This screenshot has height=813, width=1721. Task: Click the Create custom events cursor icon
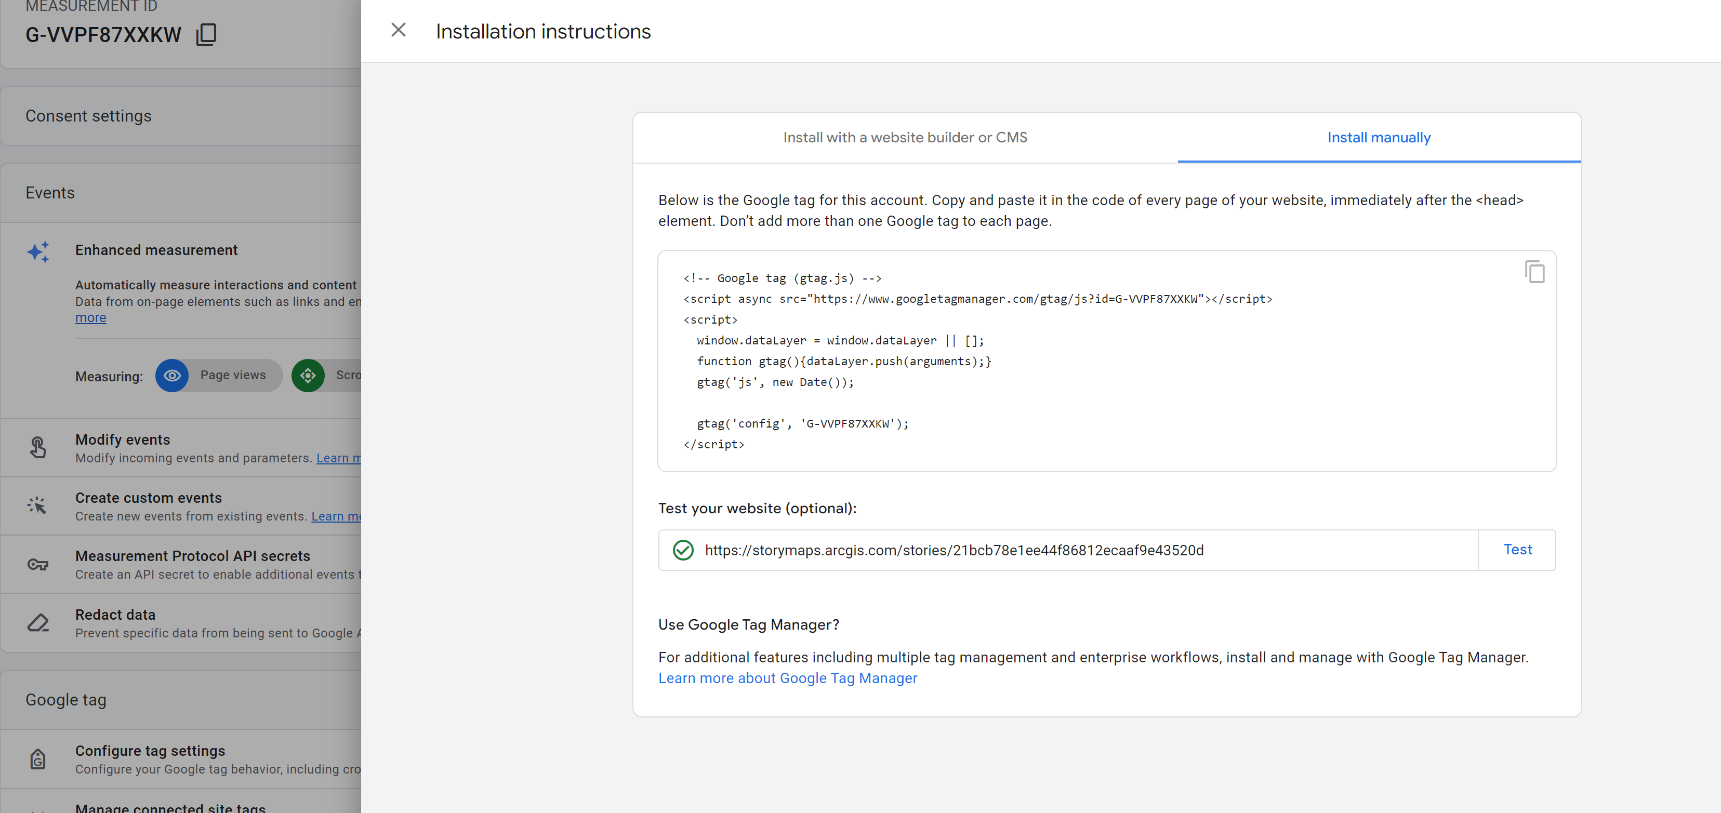pyautogui.click(x=37, y=505)
